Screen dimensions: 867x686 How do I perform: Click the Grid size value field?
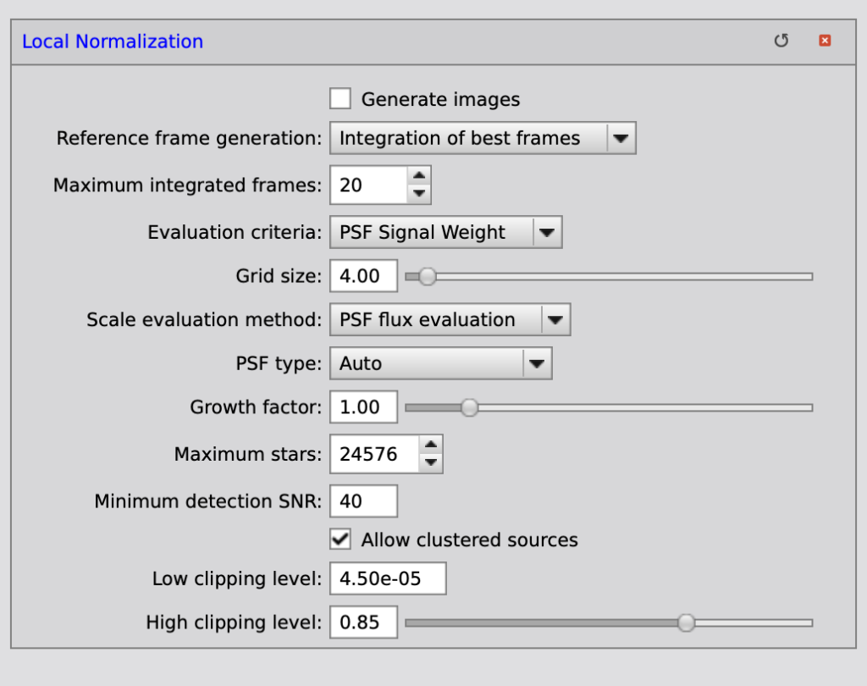pyautogui.click(x=363, y=276)
